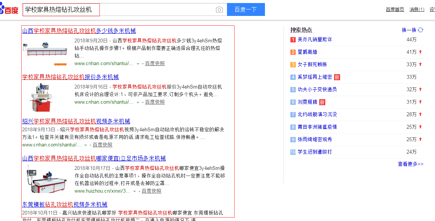This screenshot has width=435, height=221.
Task: Click the rank 10 badge for 学生迟到遭殴打
Action: point(293,152)
